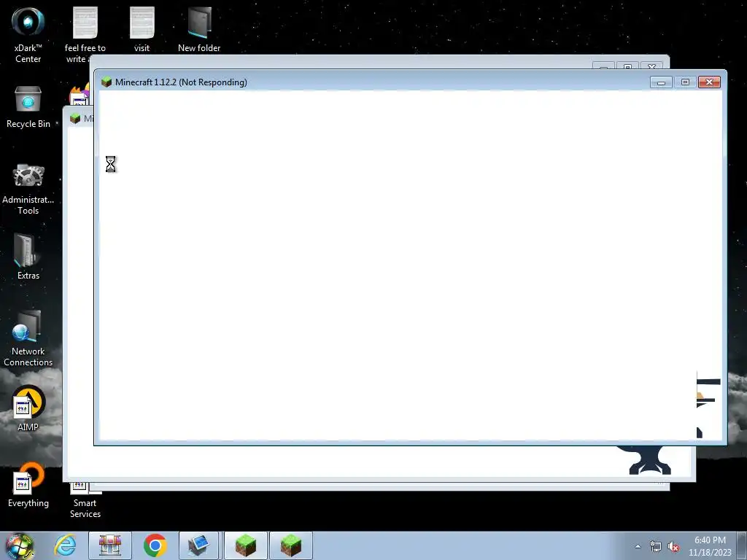Close the Not Responding Minecraft window
The height and width of the screenshot is (560, 747).
point(709,82)
